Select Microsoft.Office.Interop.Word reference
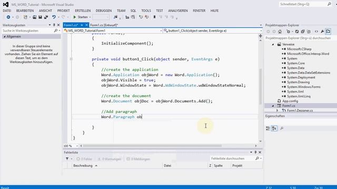Image resolution: width=337 pixels, height=189 pixels. pyautogui.click(x=308, y=54)
